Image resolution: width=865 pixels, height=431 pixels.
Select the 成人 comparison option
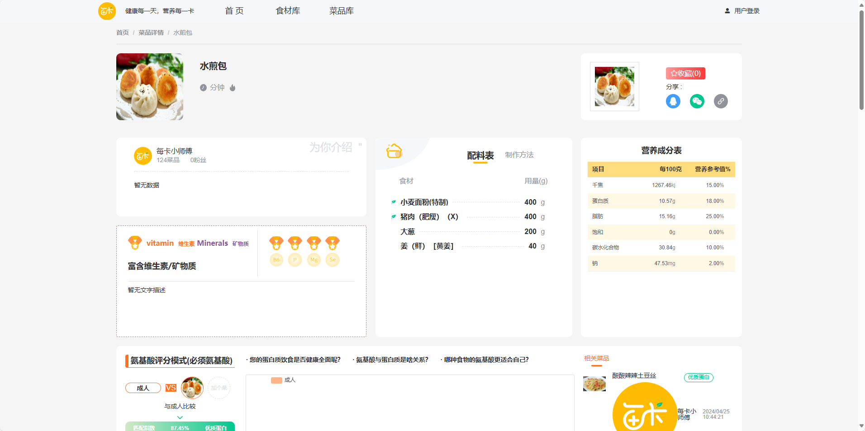point(143,388)
